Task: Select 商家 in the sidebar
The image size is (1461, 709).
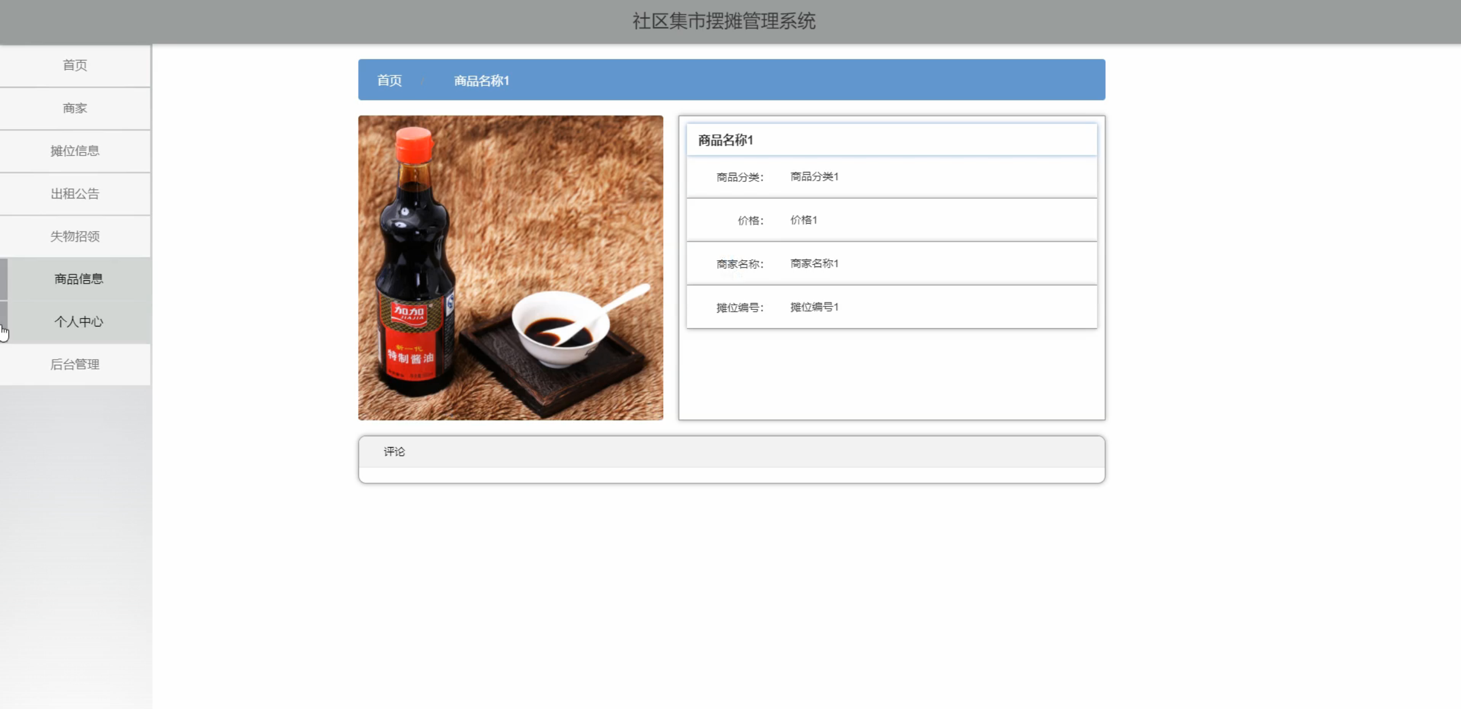Action: coord(75,108)
